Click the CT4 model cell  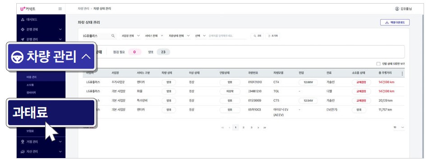click(276, 82)
